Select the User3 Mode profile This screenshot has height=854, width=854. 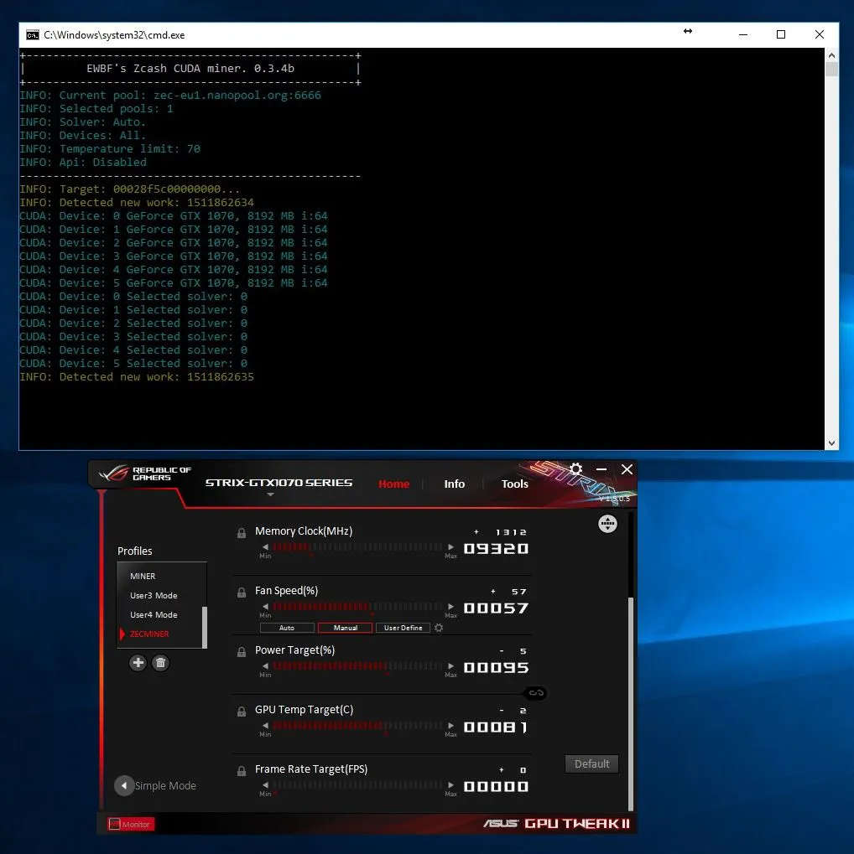click(x=154, y=595)
